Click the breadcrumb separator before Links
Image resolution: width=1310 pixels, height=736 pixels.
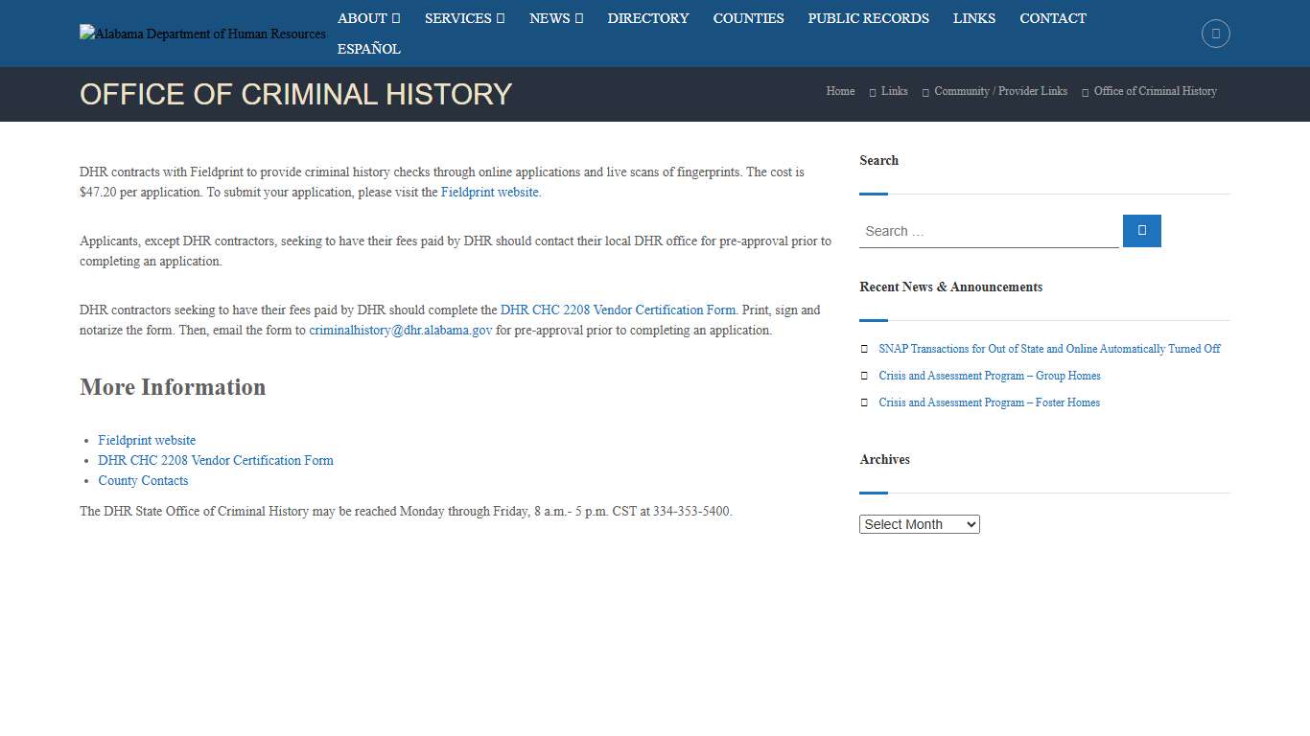click(x=871, y=91)
